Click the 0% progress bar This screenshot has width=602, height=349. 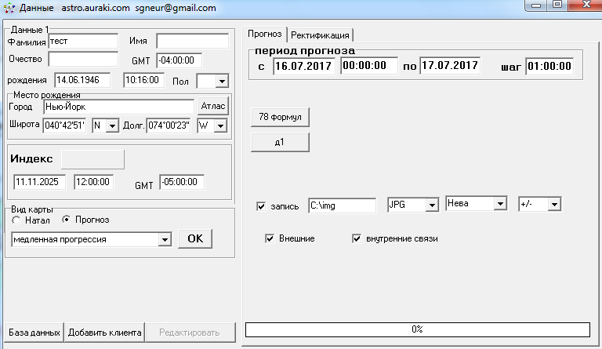(417, 329)
